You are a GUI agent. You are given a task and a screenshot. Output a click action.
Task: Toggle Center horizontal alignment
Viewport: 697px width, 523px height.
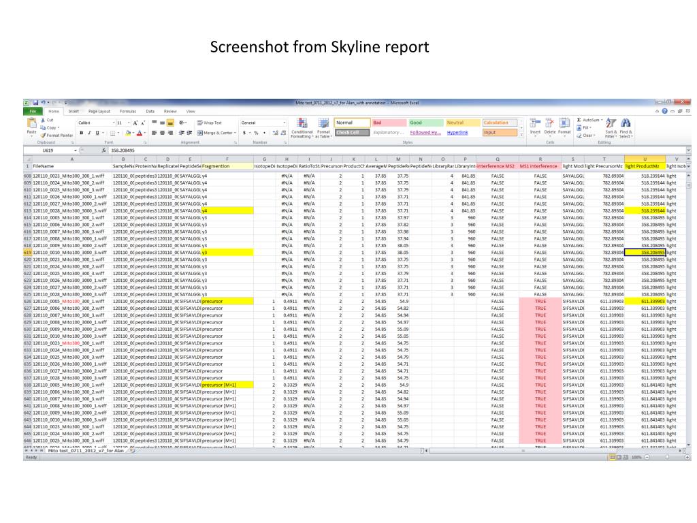pyautogui.click(x=162, y=133)
